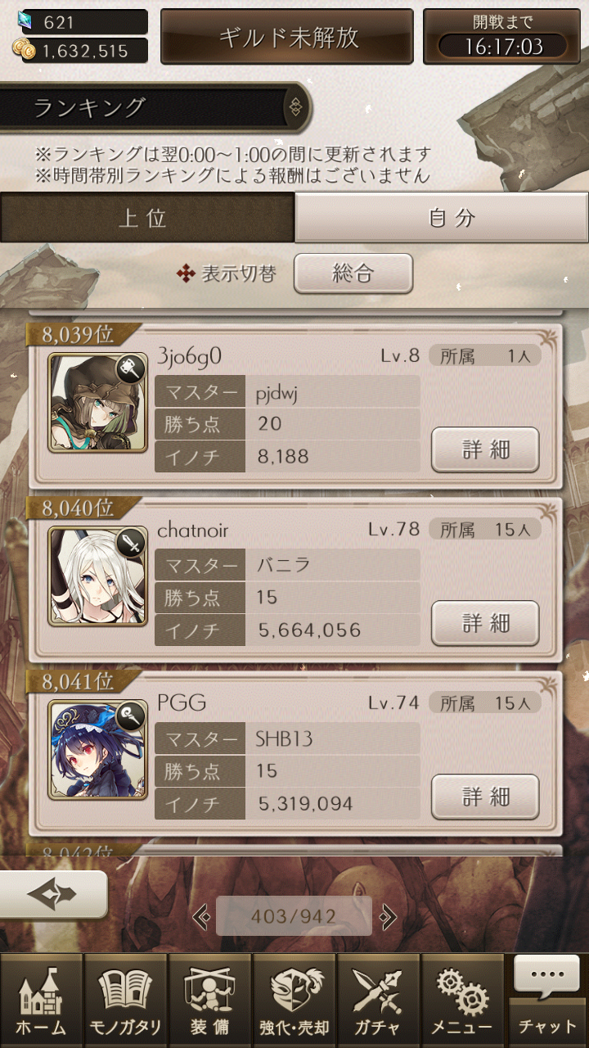Image resolution: width=589 pixels, height=1048 pixels.
Task: Select the chatnoir guild avatar thumbnail
Action: tap(98, 576)
